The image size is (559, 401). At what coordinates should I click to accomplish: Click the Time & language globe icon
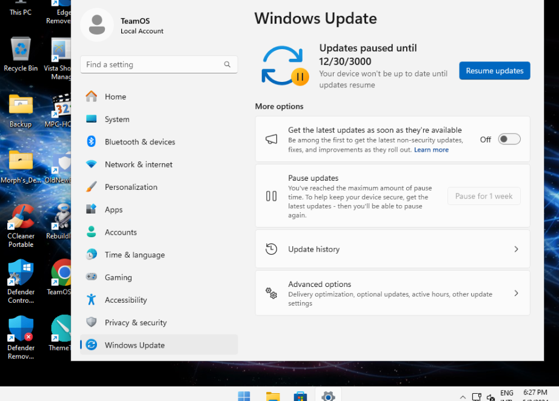pyautogui.click(x=92, y=254)
